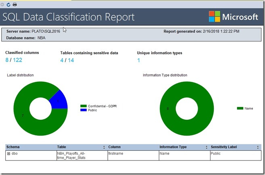Click the blue Public legend swatch

tap(83, 110)
